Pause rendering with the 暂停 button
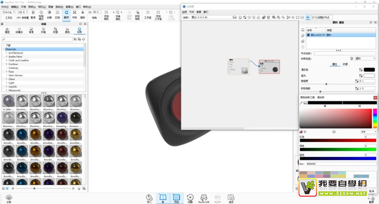Screen dimensions: 379x204 [33, 14]
